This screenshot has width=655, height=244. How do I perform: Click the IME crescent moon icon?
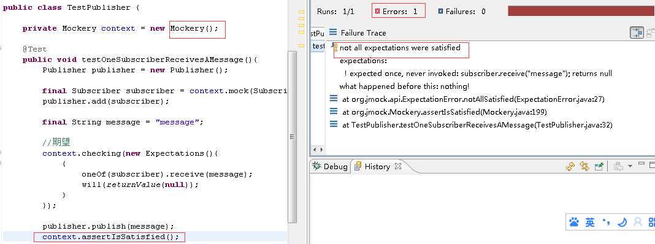pyautogui.click(x=622, y=223)
